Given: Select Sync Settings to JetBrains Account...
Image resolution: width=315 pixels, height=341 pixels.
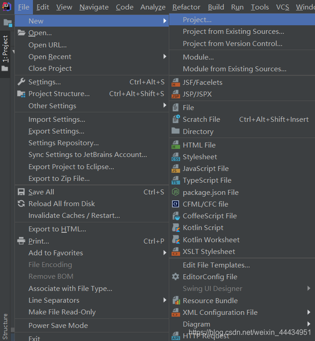Looking at the screenshot, I should pos(92,154).
